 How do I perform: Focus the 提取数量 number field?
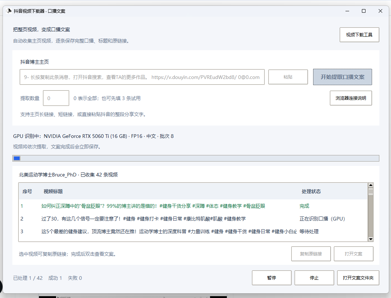56,98
